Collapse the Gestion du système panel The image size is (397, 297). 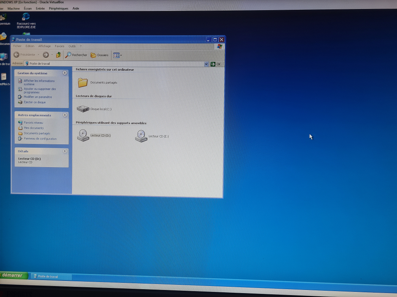click(x=65, y=73)
